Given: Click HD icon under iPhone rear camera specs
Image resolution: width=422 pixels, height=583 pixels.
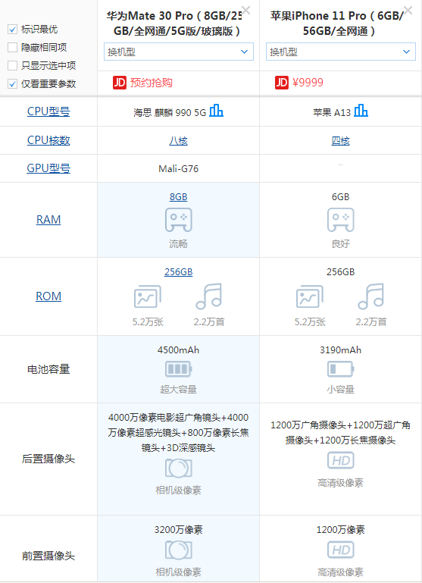Looking at the screenshot, I should (341, 460).
